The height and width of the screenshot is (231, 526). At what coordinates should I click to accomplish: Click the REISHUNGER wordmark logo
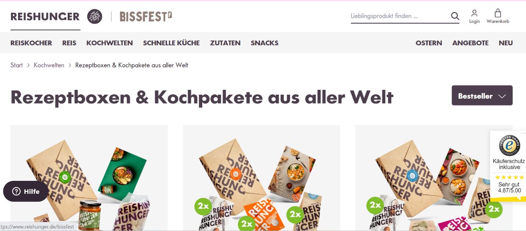click(45, 17)
